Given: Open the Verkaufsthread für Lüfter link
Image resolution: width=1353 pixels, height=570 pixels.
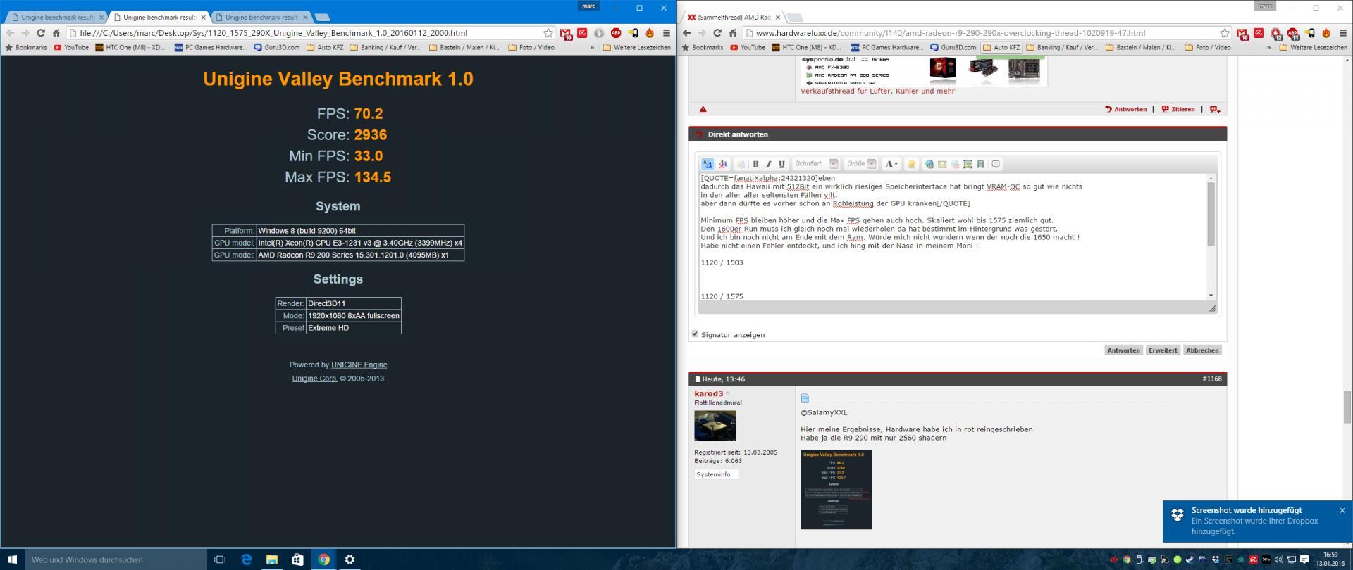Looking at the screenshot, I should pyautogui.click(x=877, y=91).
